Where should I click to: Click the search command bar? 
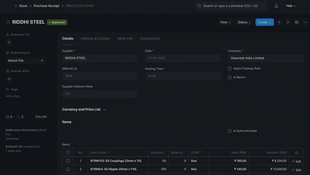tap(230, 6)
